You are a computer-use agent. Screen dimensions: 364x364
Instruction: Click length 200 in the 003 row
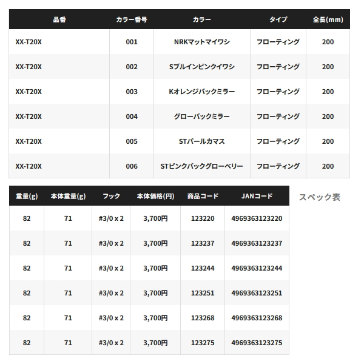(x=328, y=92)
